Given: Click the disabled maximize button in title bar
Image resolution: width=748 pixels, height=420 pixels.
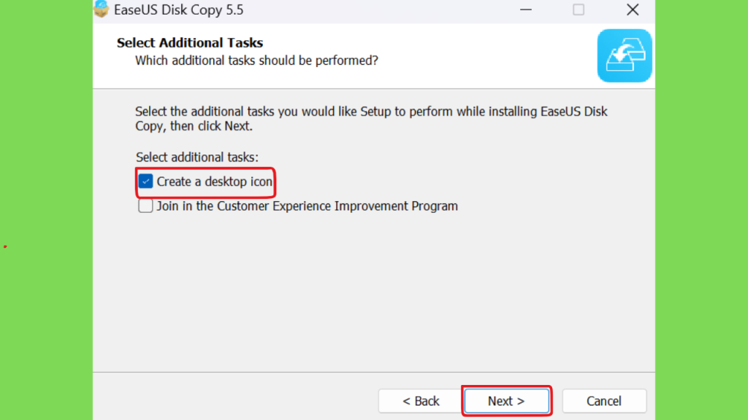Looking at the screenshot, I should click(x=579, y=9).
